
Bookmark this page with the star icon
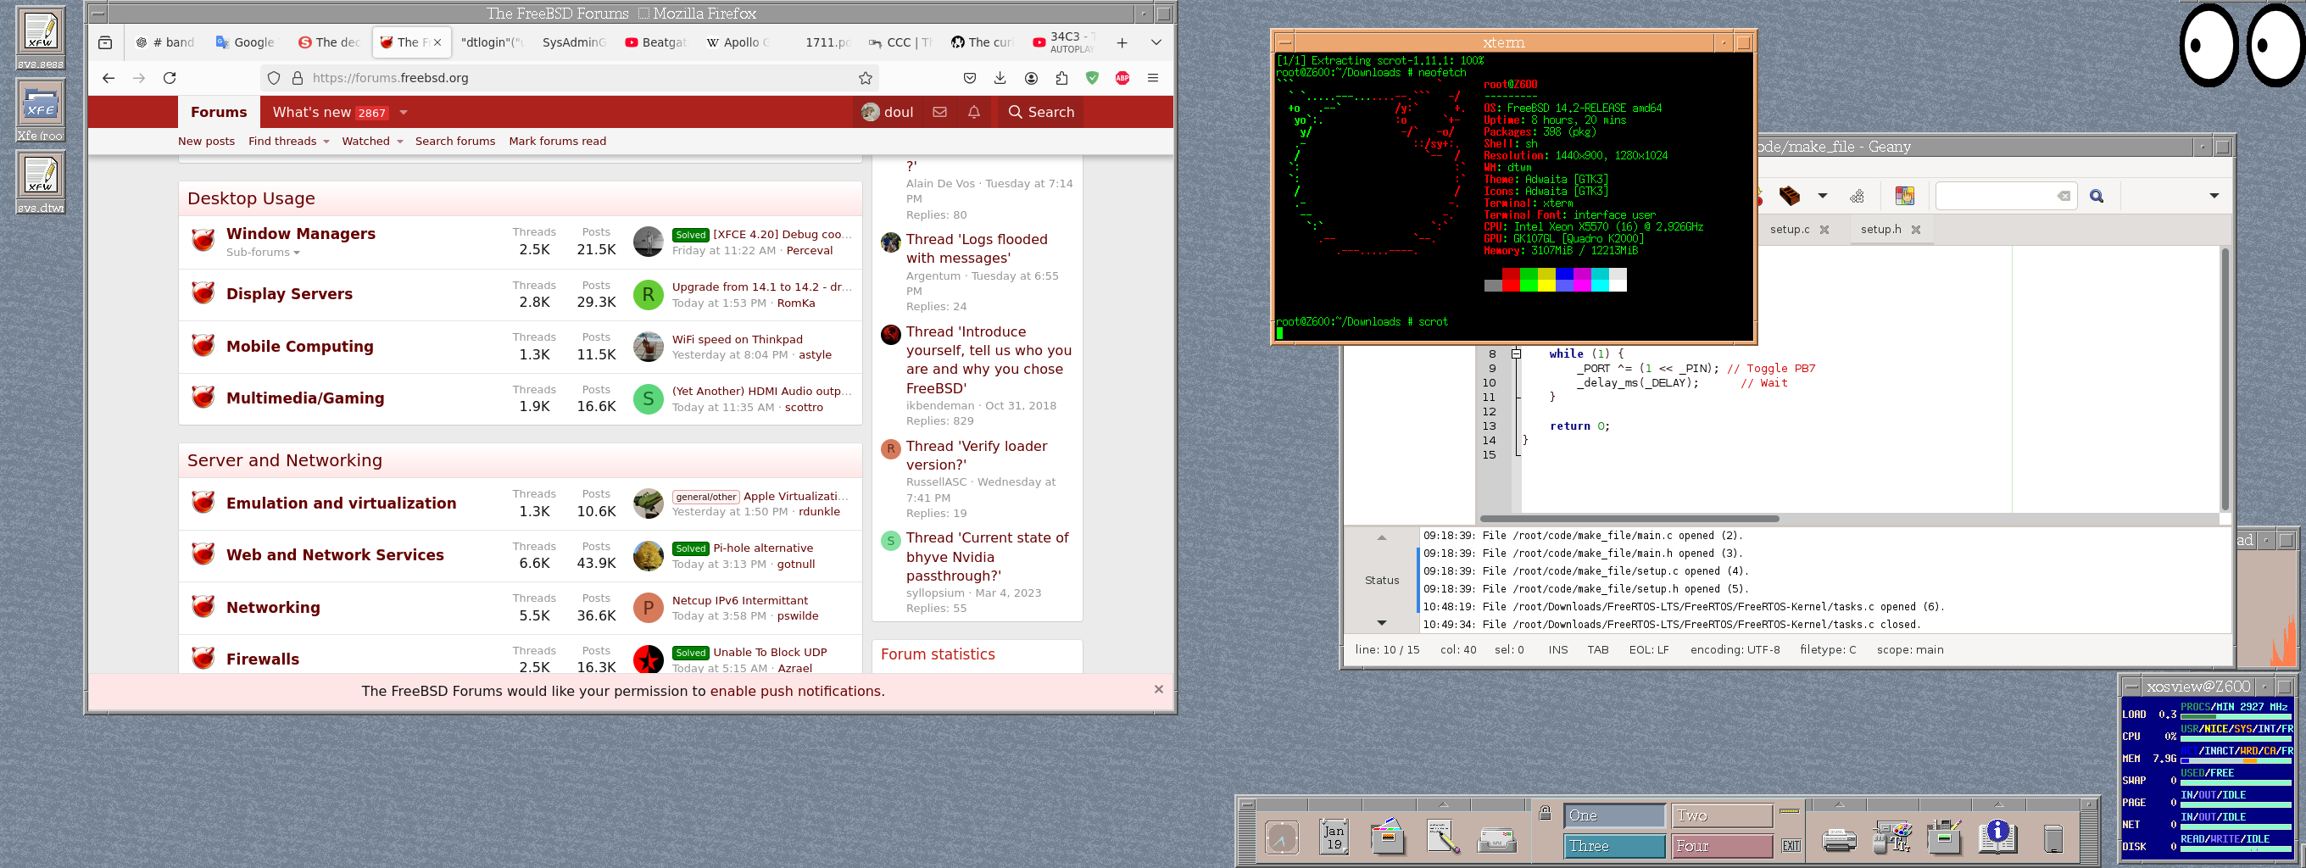coord(865,78)
